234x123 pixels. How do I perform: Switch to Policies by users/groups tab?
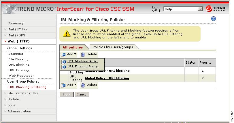(113, 47)
